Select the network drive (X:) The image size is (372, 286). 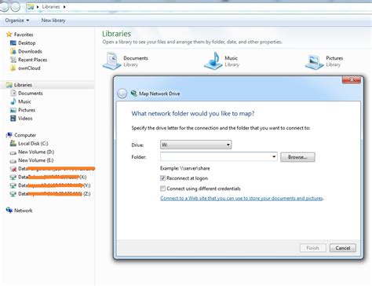[48, 177]
